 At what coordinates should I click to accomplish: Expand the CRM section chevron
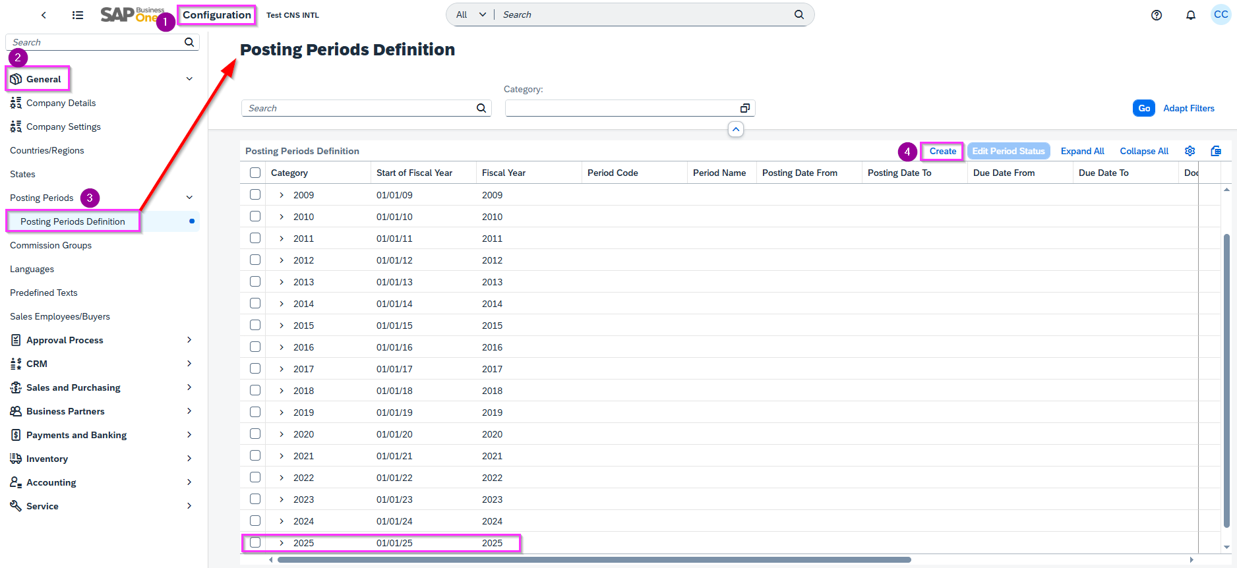point(189,364)
